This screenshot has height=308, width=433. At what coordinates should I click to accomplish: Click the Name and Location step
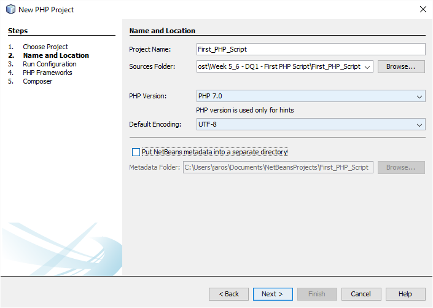tap(56, 55)
